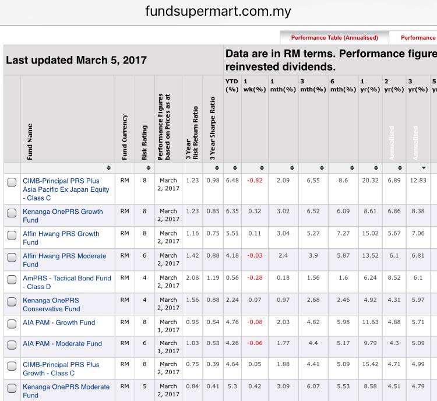
Task: Click the risk return ratio 2.08
Action: coord(192,278)
